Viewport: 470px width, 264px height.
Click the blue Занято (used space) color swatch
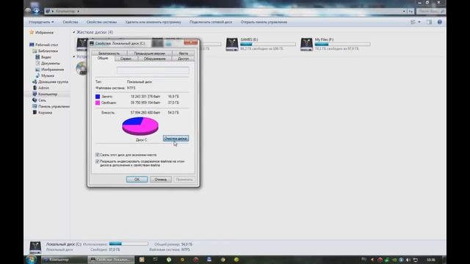[98, 96]
